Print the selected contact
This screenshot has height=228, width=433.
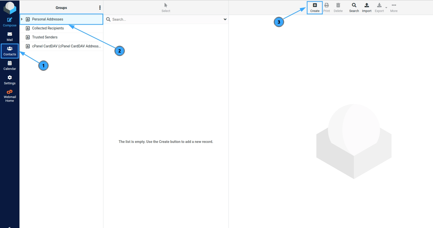pyautogui.click(x=327, y=8)
